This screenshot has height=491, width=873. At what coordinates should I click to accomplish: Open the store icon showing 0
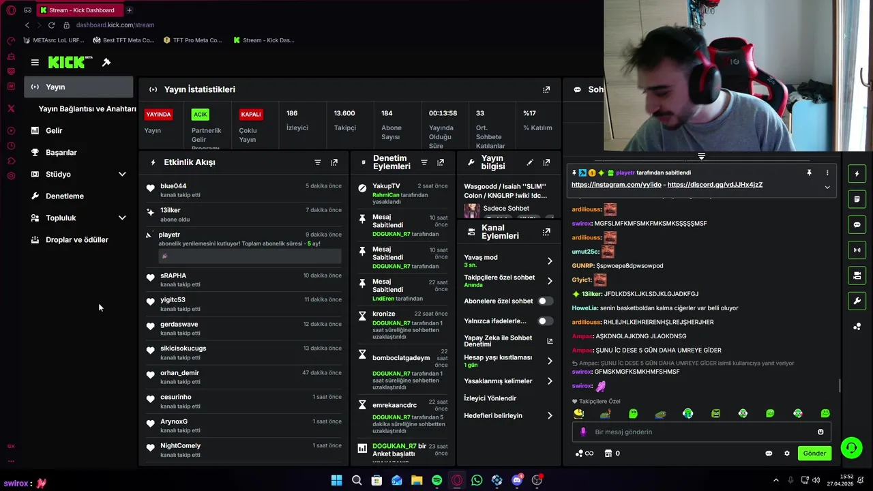[x=612, y=453]
